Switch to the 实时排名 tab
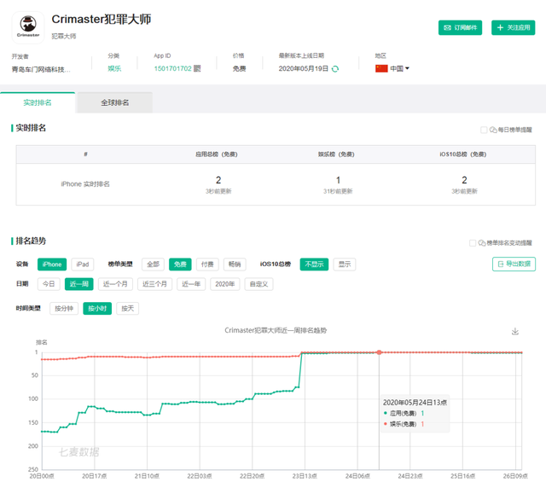The width and height of the screenshot is (546, 488). tap(38, 102)
